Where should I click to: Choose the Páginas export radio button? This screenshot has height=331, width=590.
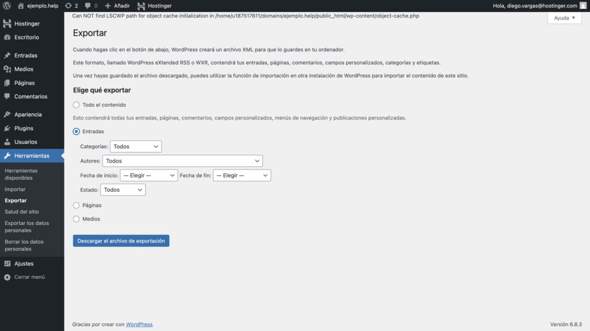[75, 205]
